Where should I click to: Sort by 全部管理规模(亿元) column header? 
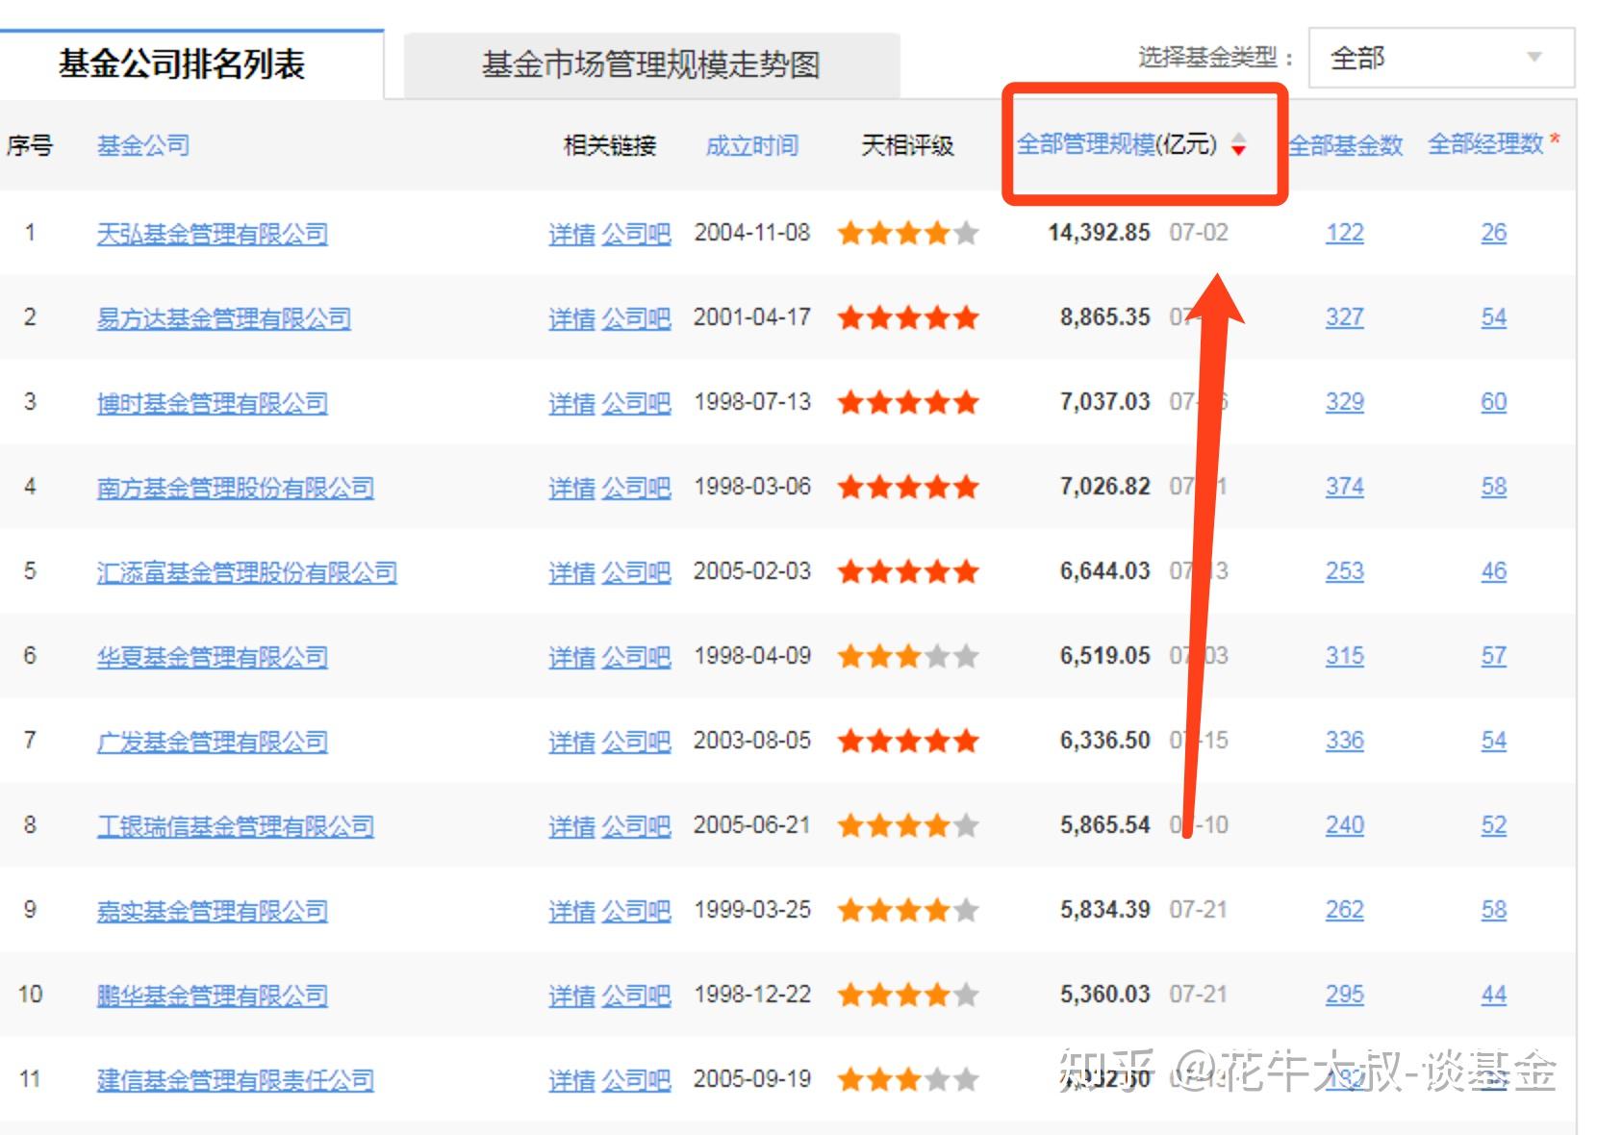pyautogui.click(x=1117, y=144)
